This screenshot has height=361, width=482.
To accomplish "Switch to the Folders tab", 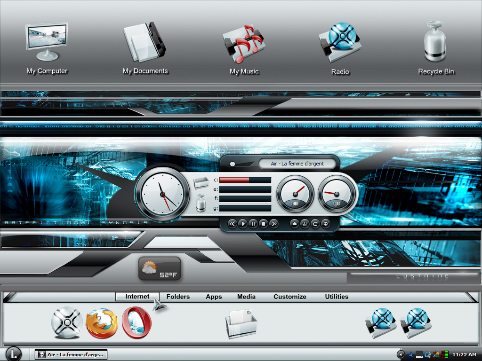I will coord(178,297).
